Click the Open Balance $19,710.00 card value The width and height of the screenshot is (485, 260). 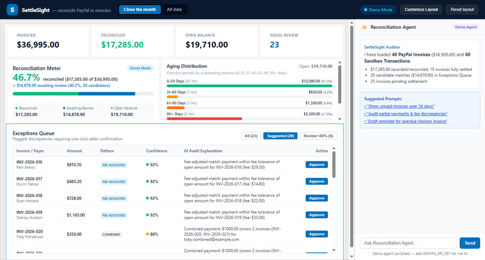pos(206,45)
